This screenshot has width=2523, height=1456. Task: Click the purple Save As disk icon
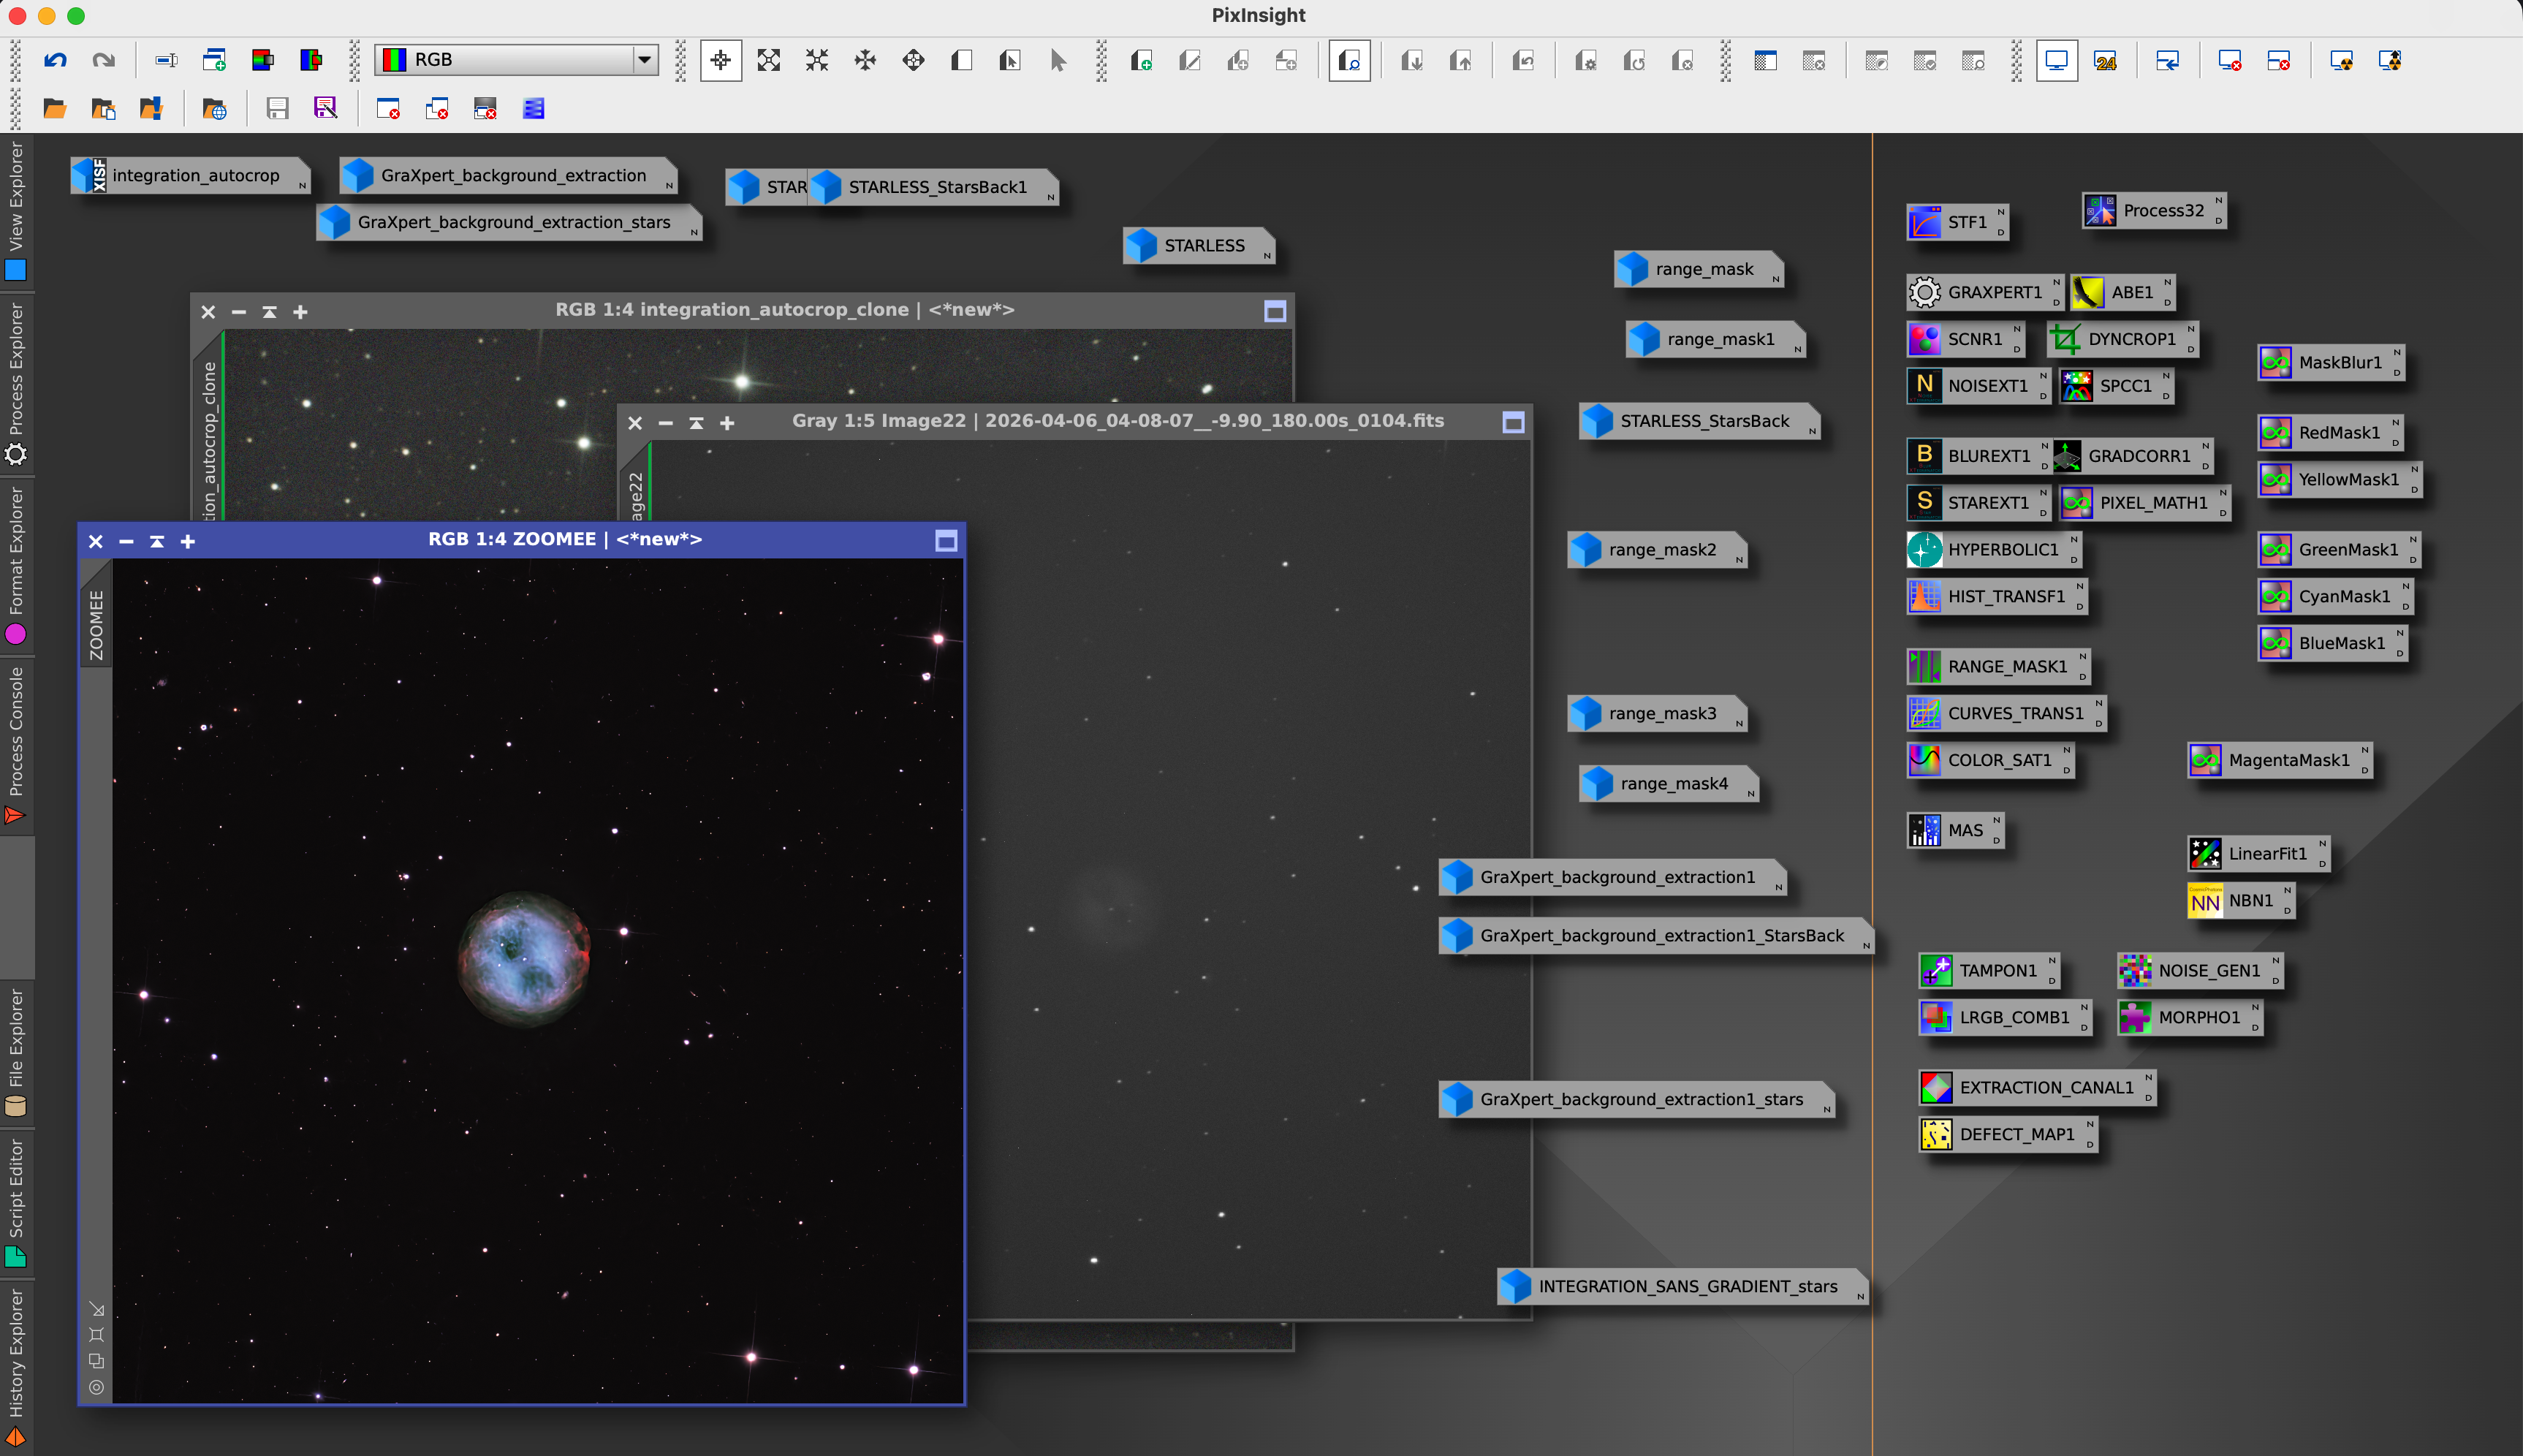(x=326, y=108)
